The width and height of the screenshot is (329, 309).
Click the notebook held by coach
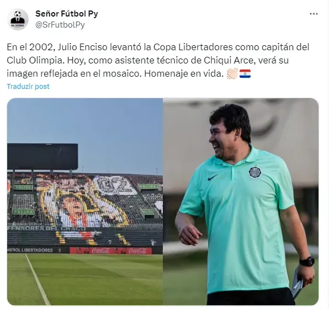(298, 283)
